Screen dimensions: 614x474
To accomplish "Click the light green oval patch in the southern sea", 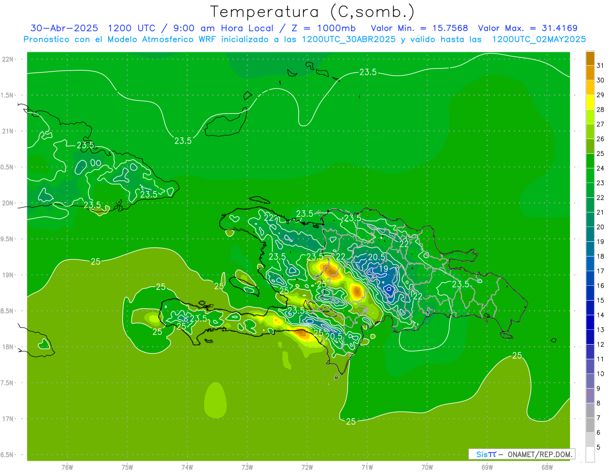I will click(215, 400).
